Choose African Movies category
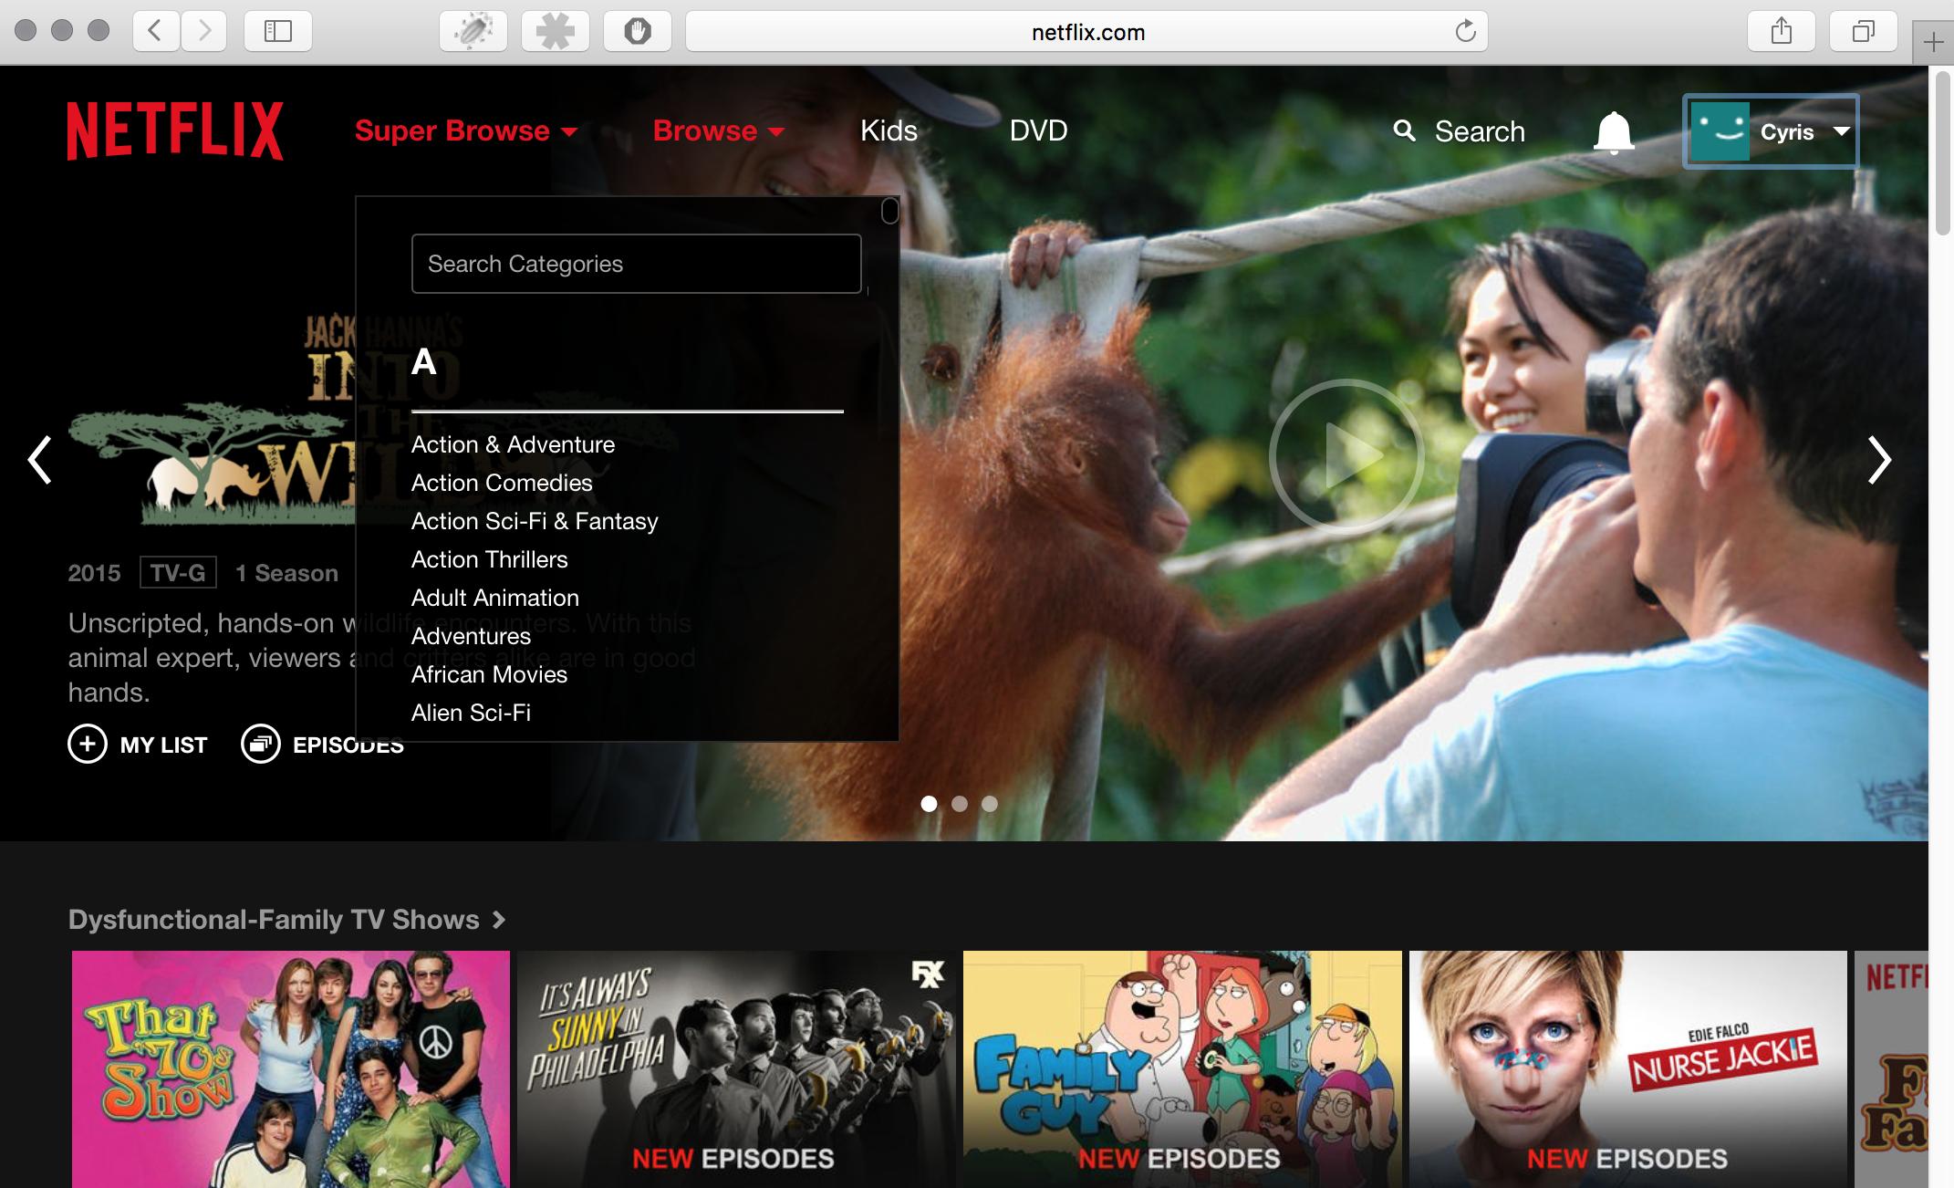The image size is (1954, 1188). [x=489, y=674]
